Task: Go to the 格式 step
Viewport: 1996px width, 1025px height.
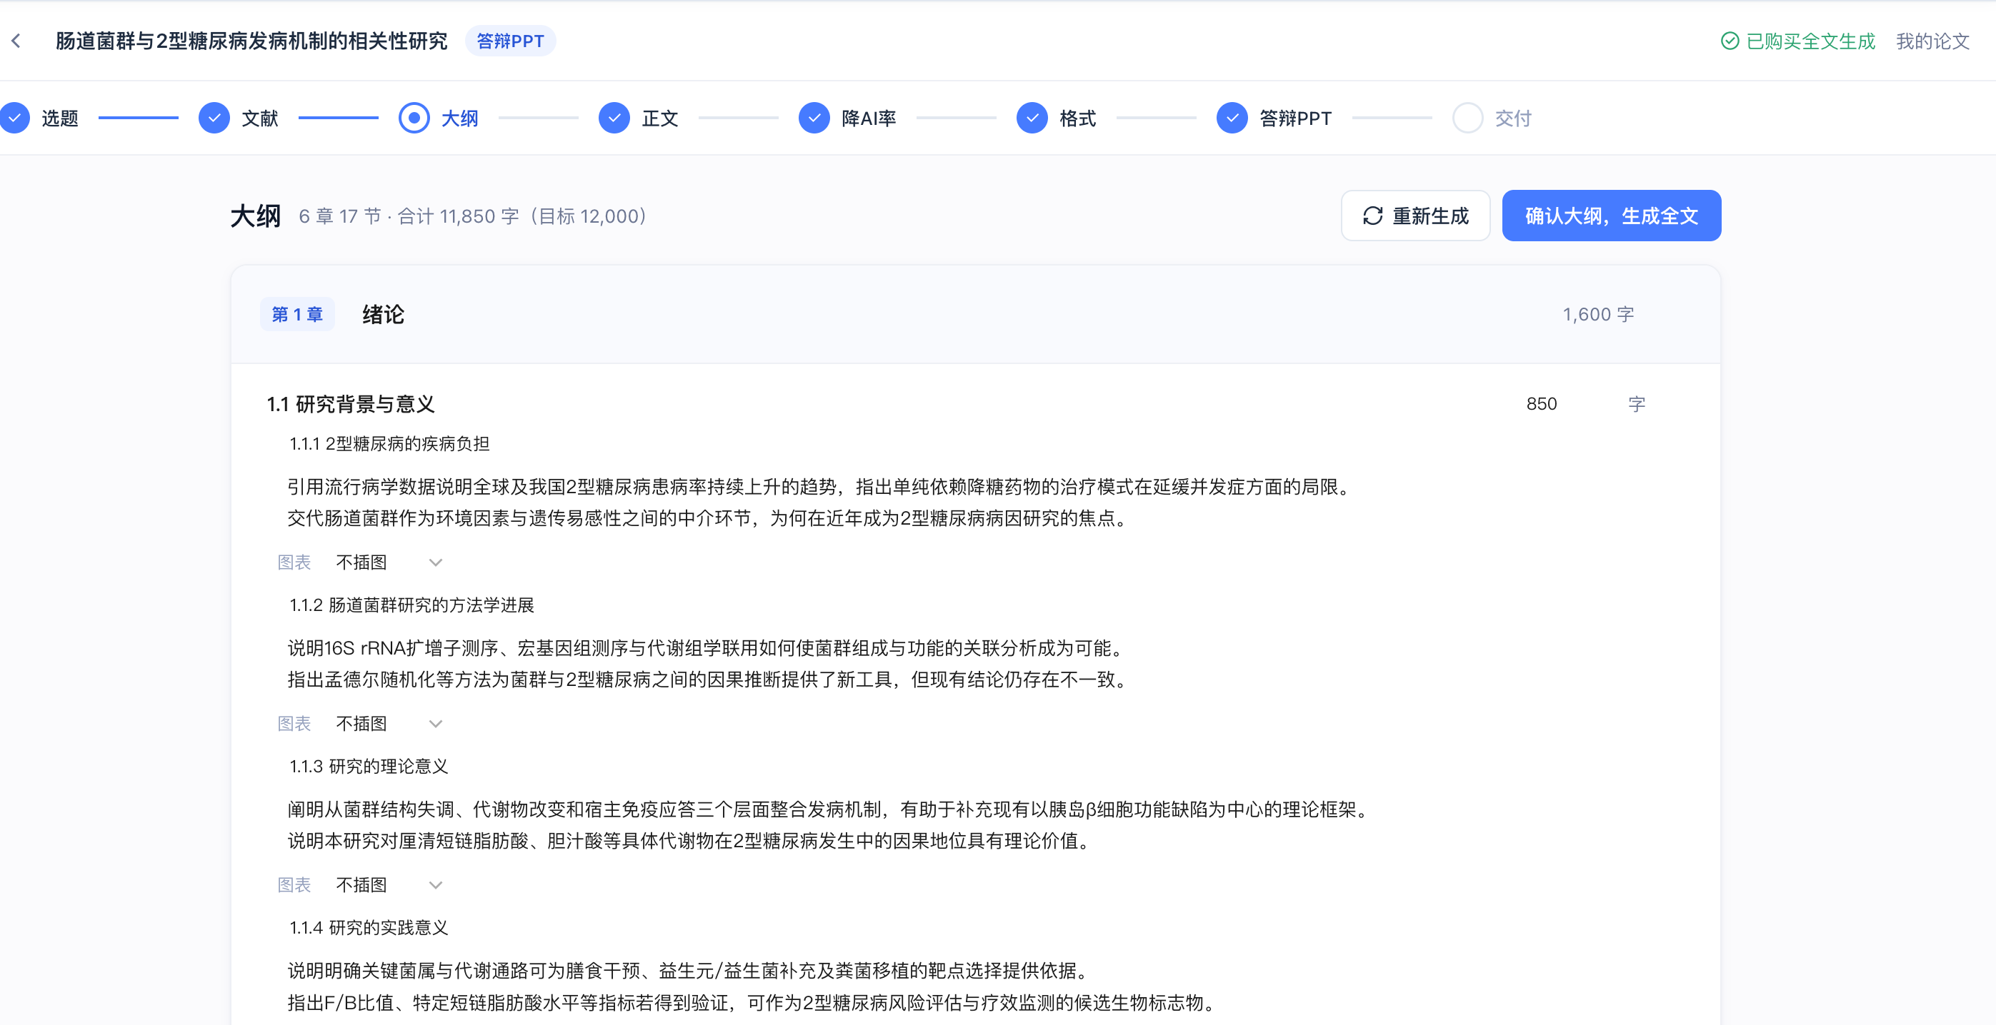Action: [1077, 118]
